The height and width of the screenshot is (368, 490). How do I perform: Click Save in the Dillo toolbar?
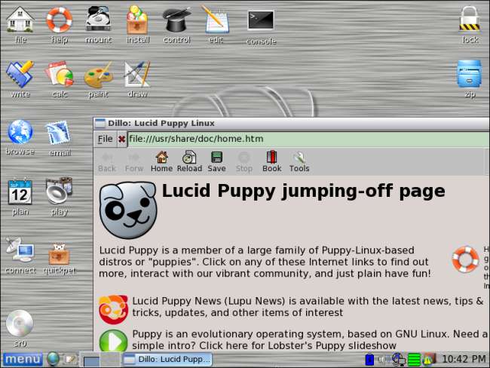[216, 161]
